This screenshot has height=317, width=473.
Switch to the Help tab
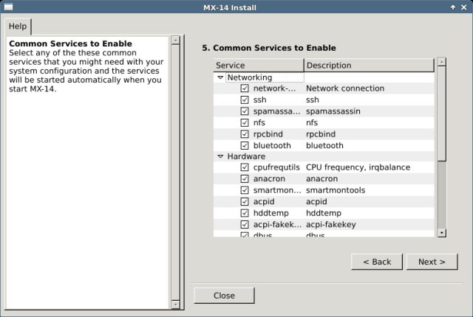coord(18,26)
